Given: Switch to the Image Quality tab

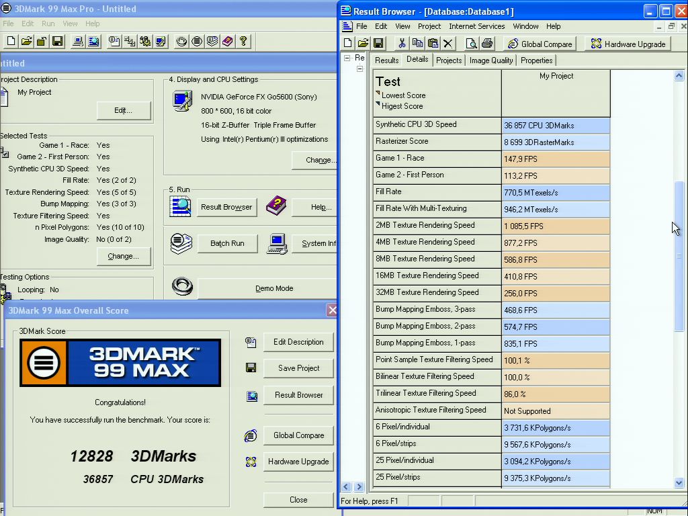Looking at the screenshot, I should [491, 60].
